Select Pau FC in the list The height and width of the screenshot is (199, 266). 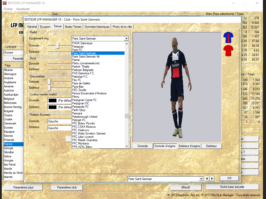click(x=98, y=80)
